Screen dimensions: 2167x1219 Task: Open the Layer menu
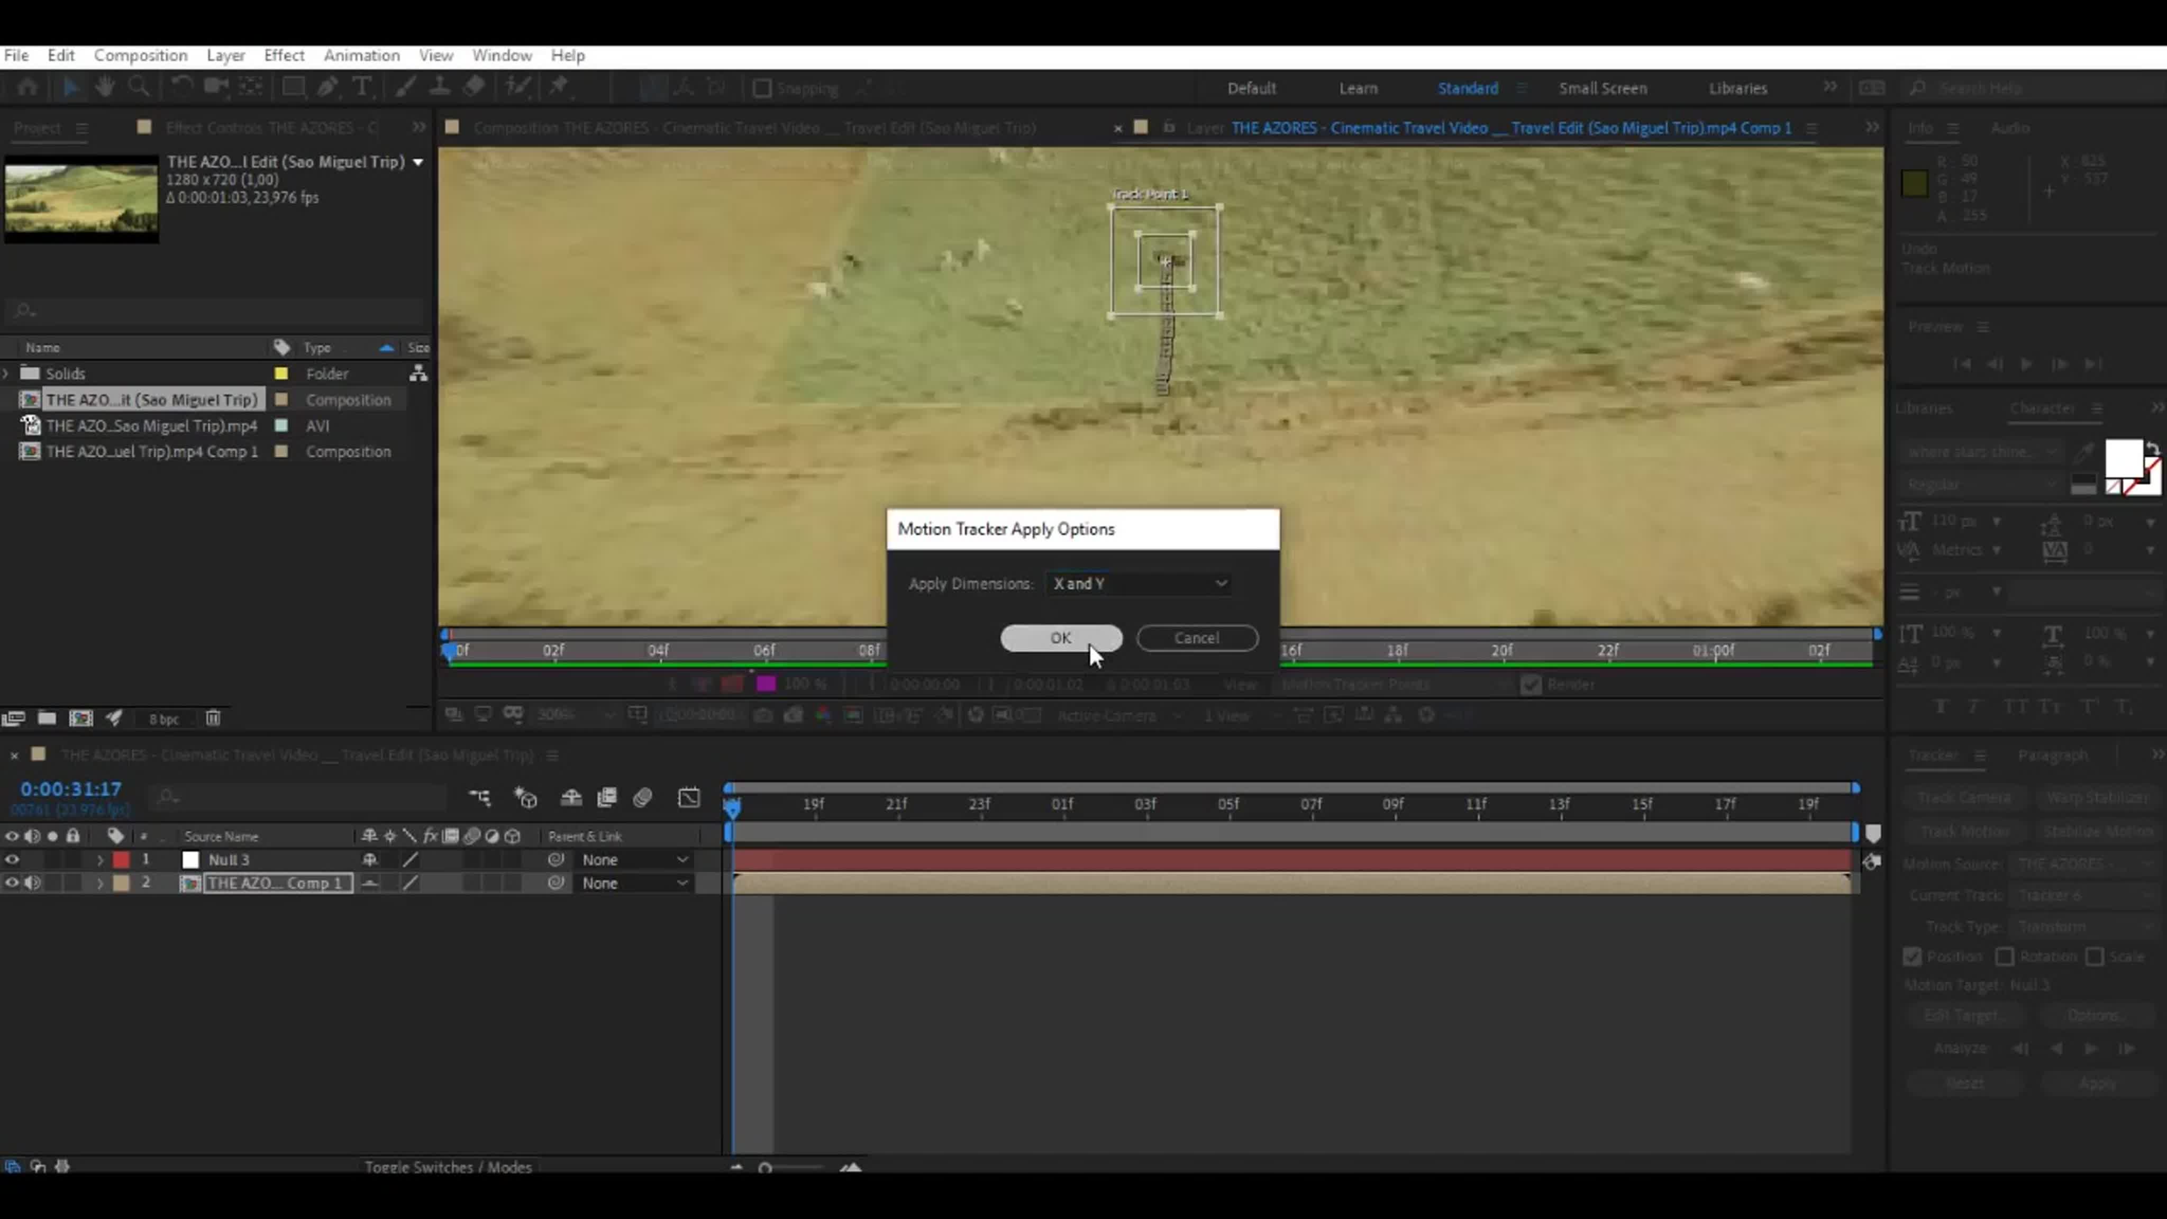coord(225,56)
